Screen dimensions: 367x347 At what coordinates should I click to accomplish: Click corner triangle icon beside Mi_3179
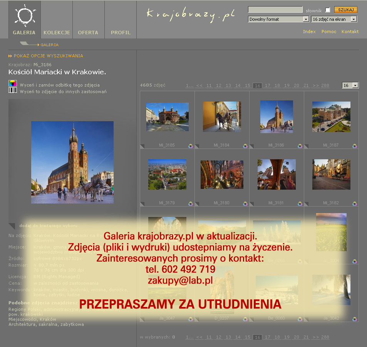(142, 204)
